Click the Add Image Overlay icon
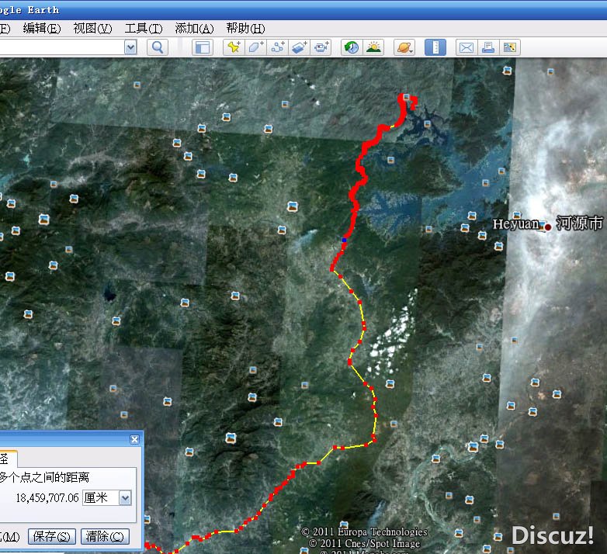607x554 pixels. (x=300, y=47)
